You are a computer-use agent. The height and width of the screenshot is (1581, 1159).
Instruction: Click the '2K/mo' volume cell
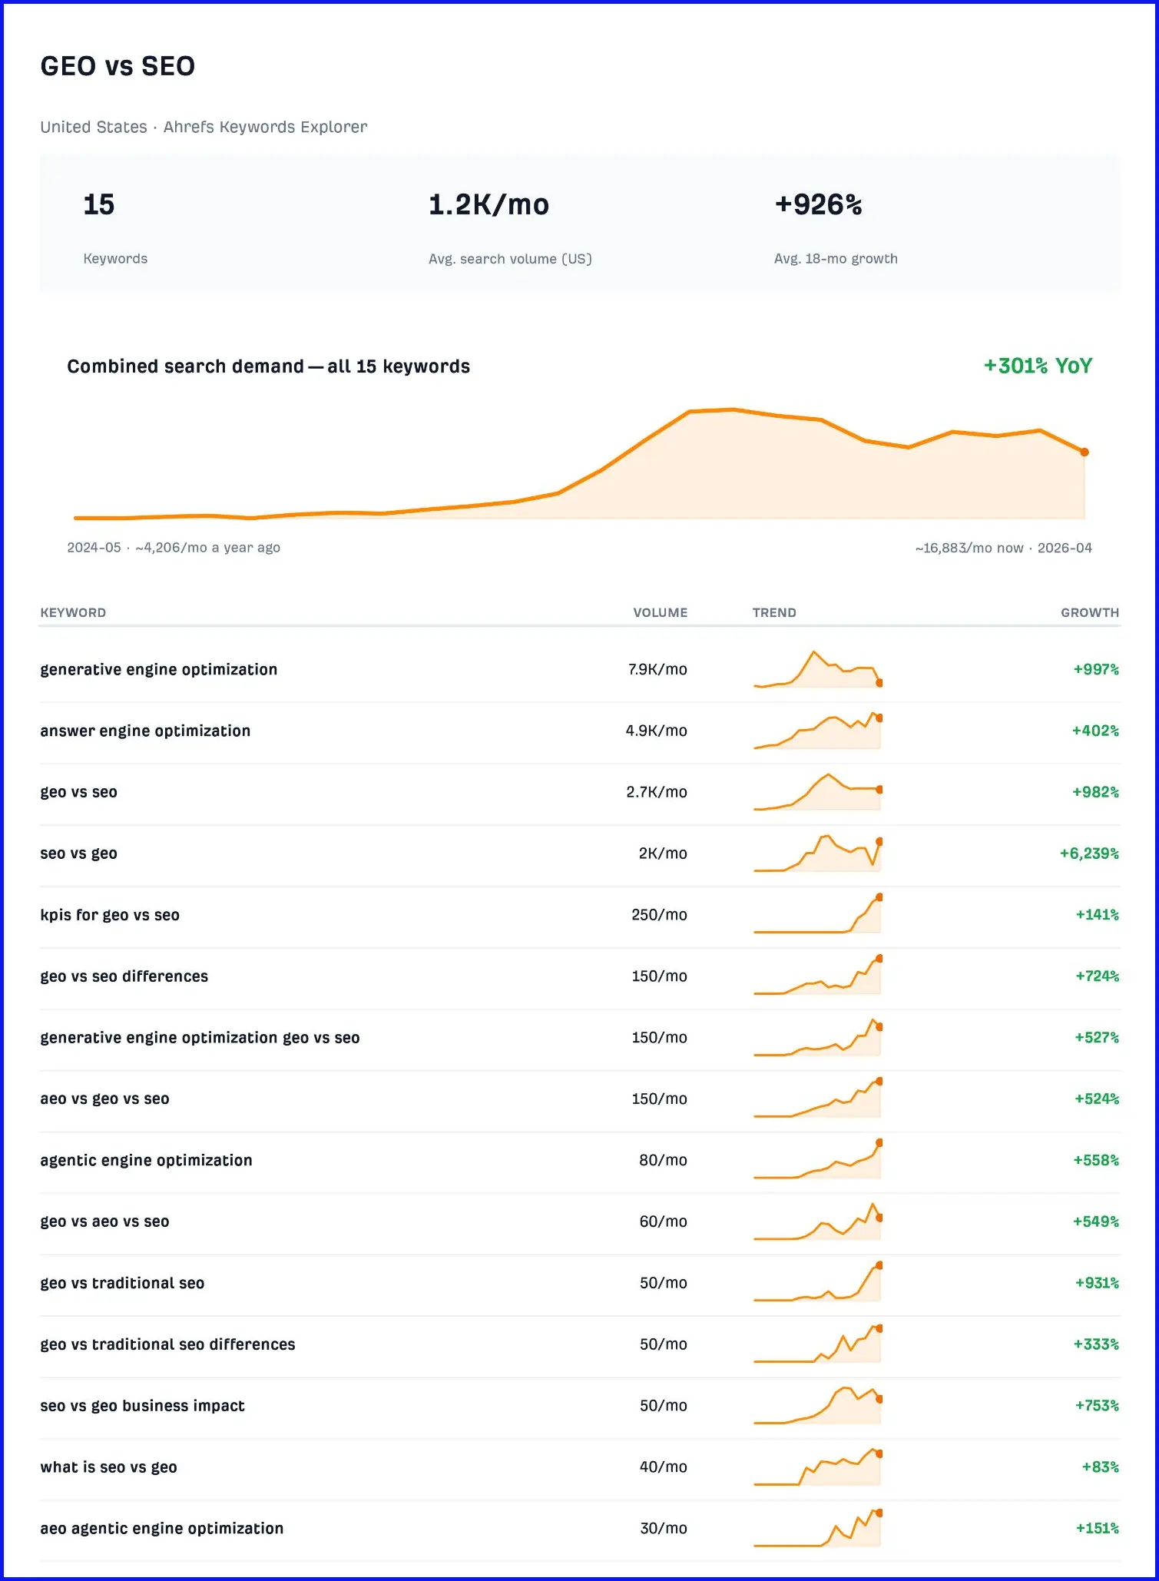point(663,853)
